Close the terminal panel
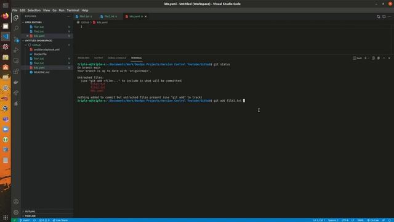Screen dimensions: 394x222 389,58
